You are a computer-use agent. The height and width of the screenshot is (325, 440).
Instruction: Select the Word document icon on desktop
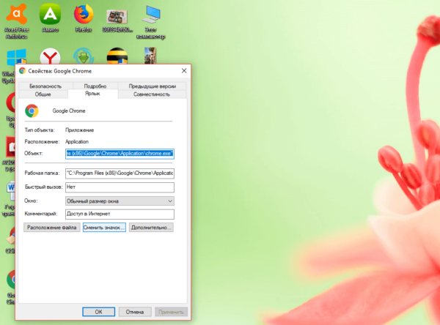point(11,191)
